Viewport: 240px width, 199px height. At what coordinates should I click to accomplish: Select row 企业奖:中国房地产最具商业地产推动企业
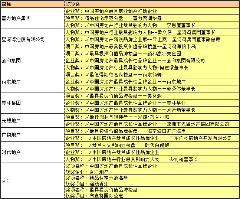[152, 12]
